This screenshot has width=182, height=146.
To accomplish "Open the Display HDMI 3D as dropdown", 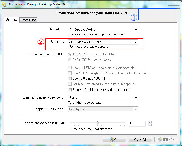I will pyautogui.click(x=103, y=109).
